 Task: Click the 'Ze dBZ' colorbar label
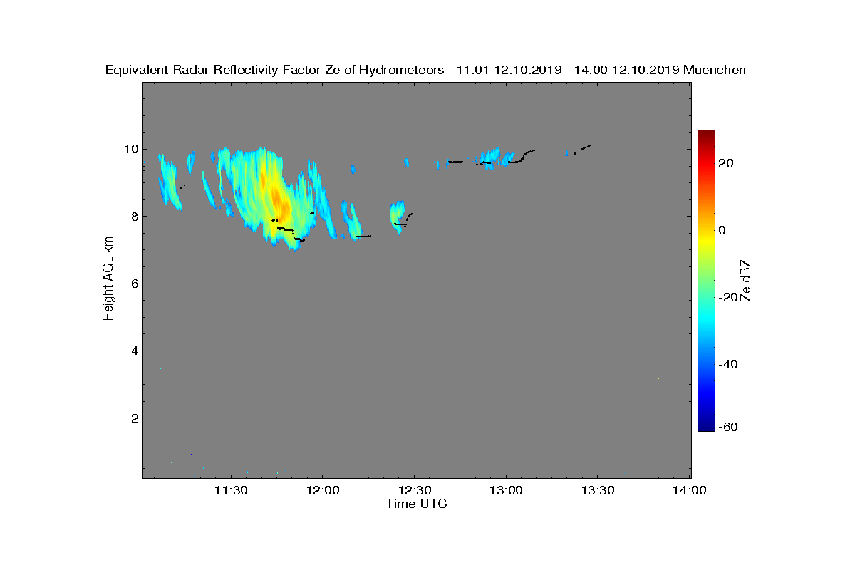tap(746, 280)
